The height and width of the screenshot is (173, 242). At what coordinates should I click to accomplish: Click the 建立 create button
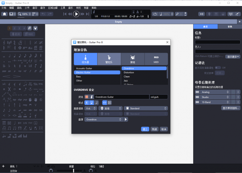145,129
